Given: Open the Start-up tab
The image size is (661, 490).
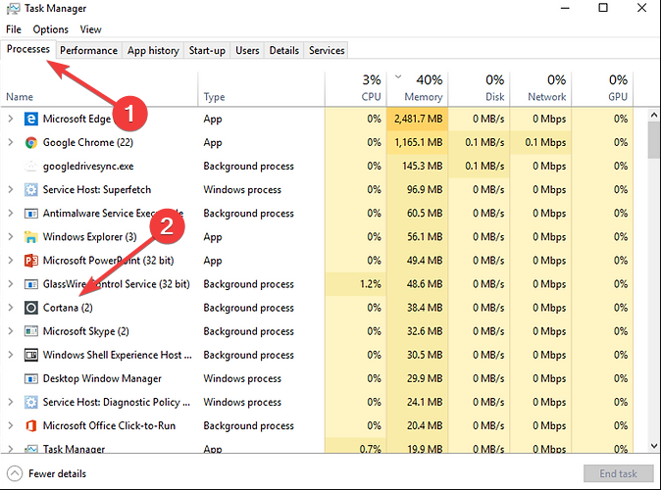Looking at the screenshot, I should tap(207, 51).
